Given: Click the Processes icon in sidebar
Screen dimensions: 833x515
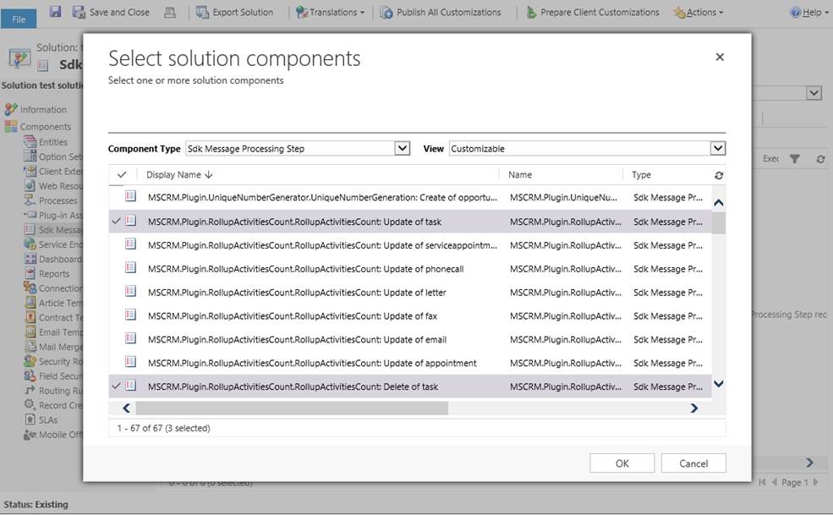Looking at the screenshot, I should pos(30,200).
